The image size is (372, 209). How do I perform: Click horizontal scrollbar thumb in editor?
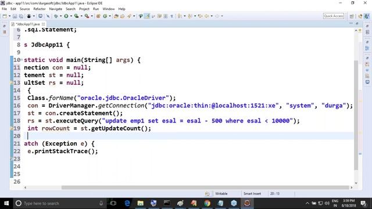click(x=205, y=188)
